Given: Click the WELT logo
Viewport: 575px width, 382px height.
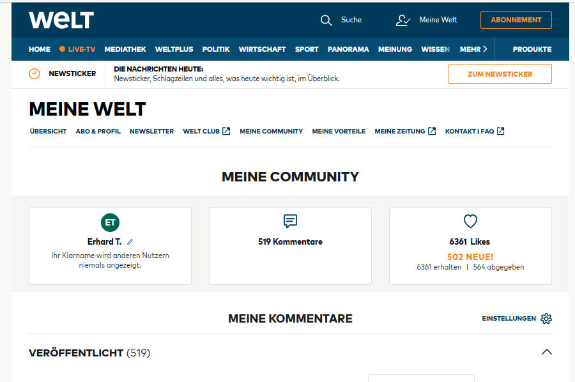Looking at the screenshot, I should 61,20.
